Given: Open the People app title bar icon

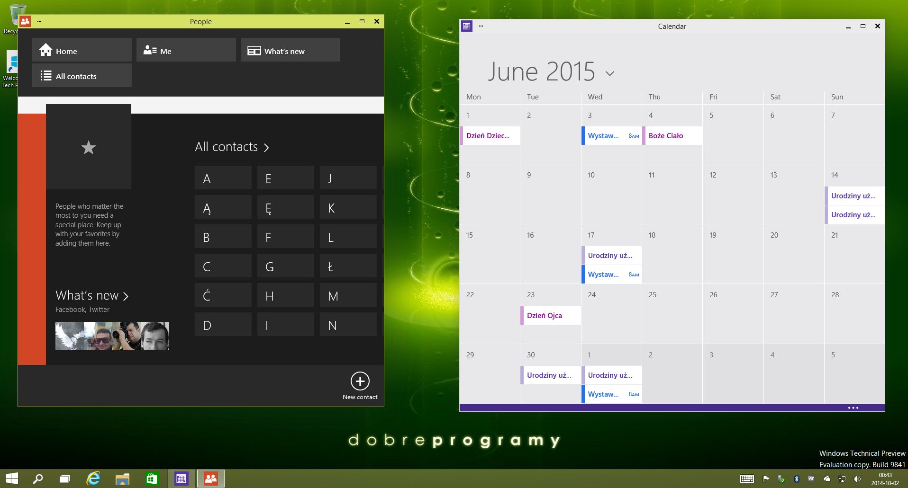Looking at the screenshot, I should [x=25, y=21].
